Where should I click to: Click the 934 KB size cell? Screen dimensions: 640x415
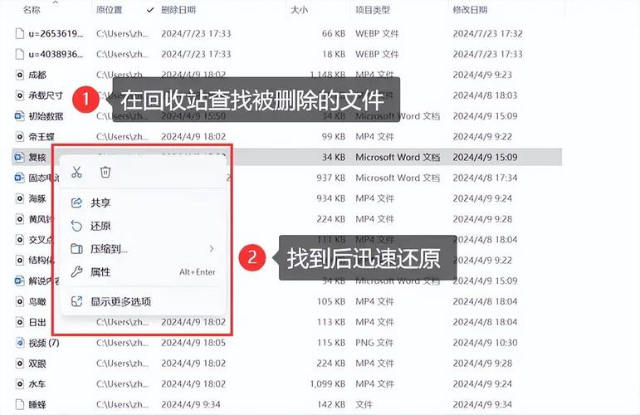[x=331, y=198]
